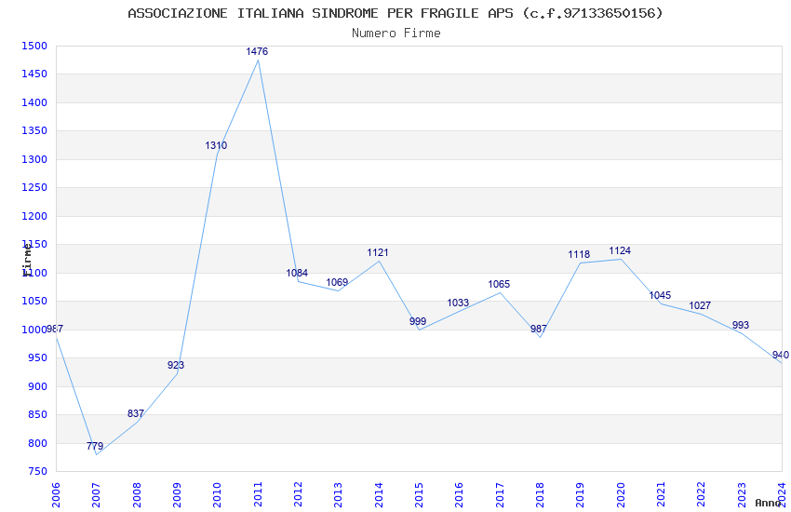791x512 pixels.
Task: Click the y-axis value 1200
Action: 34,216
